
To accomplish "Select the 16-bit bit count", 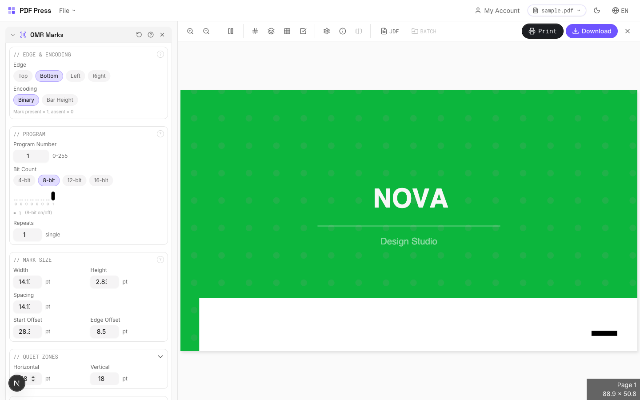I will coord(101,180).
